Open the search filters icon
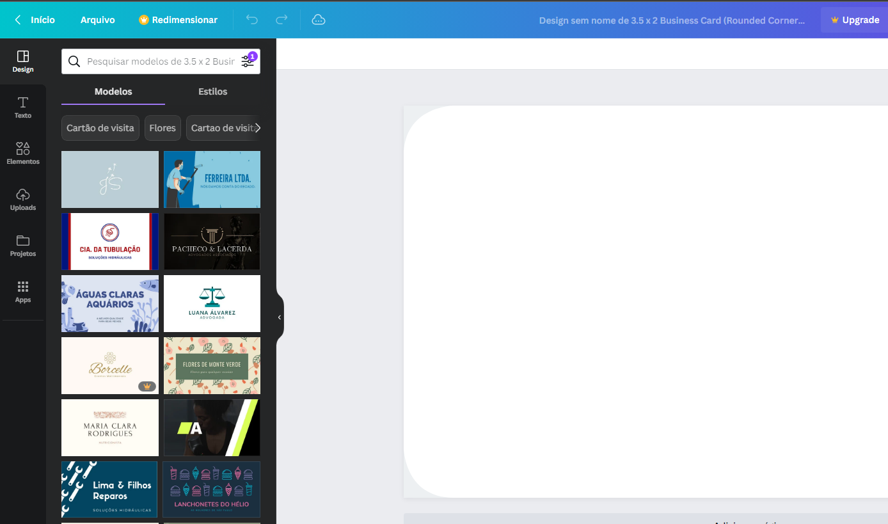Viewport: 888px width, 524px height. pyautogui.click(x=248, y=61)
